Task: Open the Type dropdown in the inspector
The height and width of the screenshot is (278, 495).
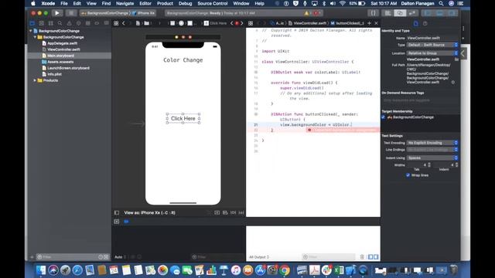Action: [x=432, y=45]
